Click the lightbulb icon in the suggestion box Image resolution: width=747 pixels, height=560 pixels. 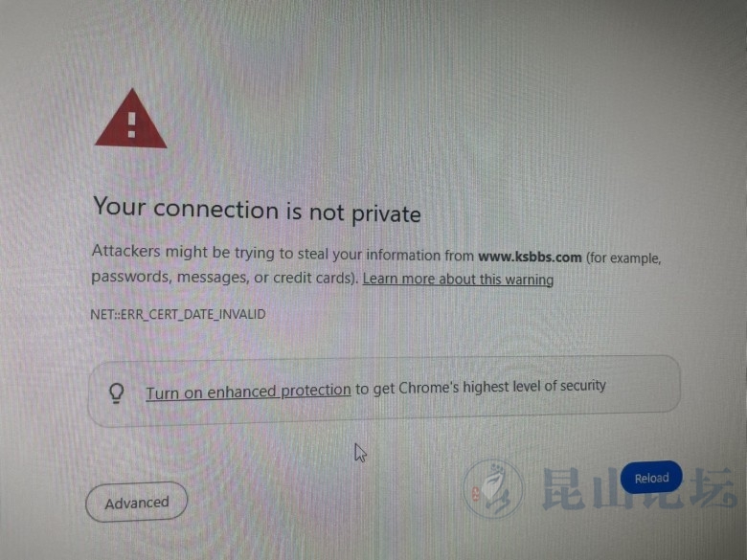pyautogui.click(x=117, y=393)
